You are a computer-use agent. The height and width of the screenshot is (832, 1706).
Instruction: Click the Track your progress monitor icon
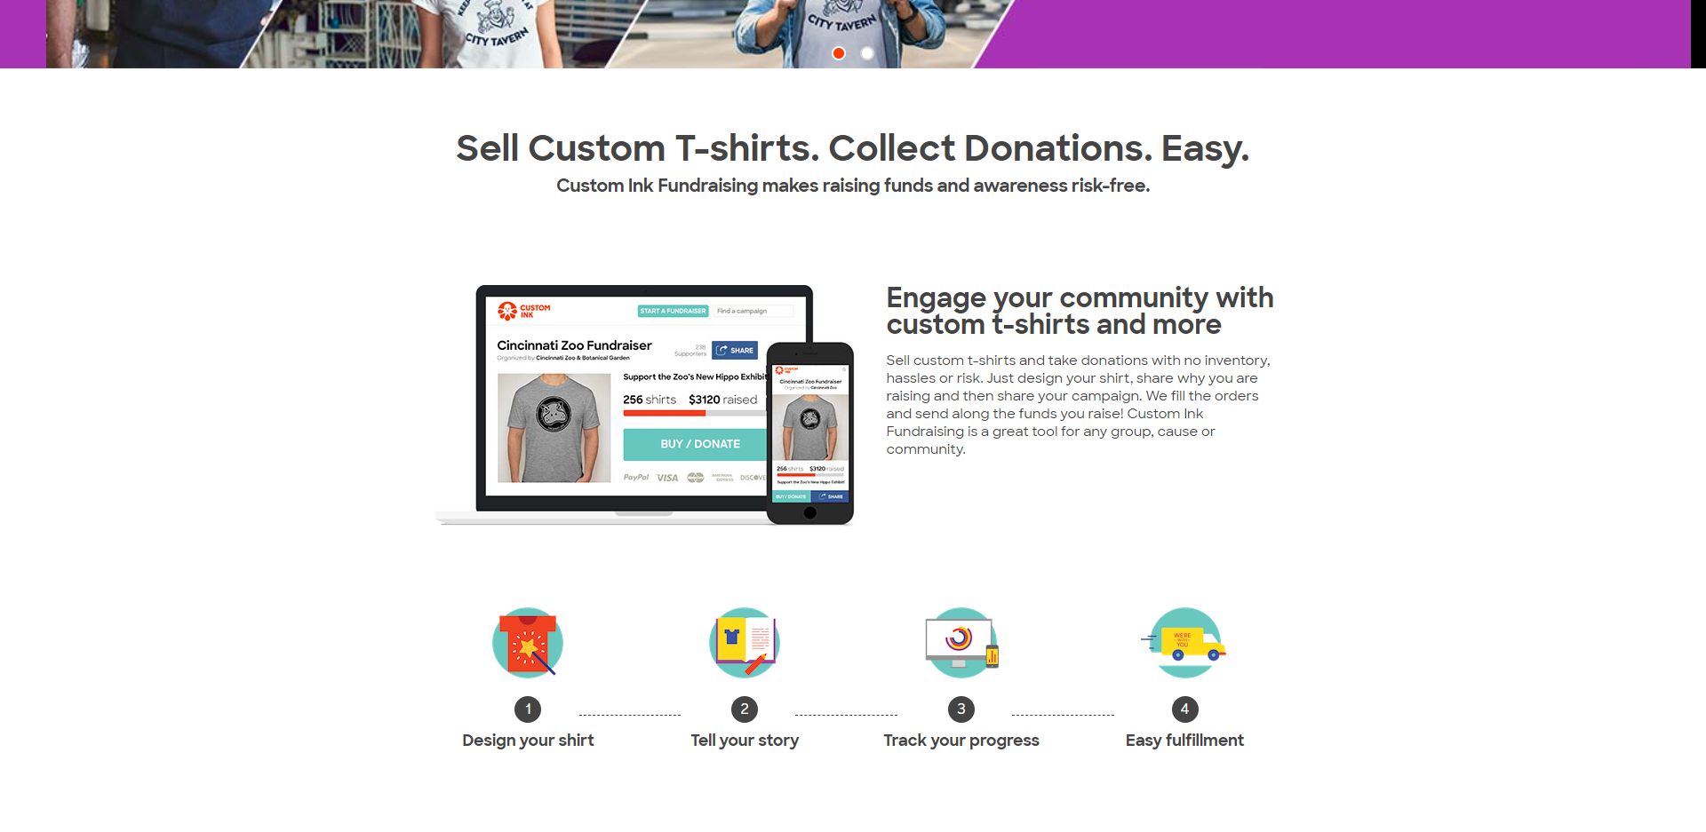click(x=961, y=642)
